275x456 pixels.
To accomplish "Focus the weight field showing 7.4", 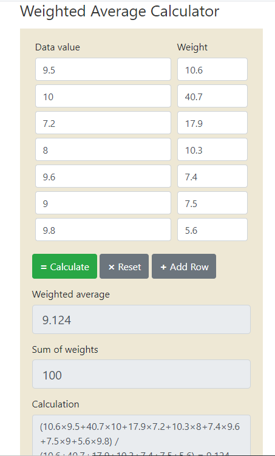I will click(x=212, y=176).
